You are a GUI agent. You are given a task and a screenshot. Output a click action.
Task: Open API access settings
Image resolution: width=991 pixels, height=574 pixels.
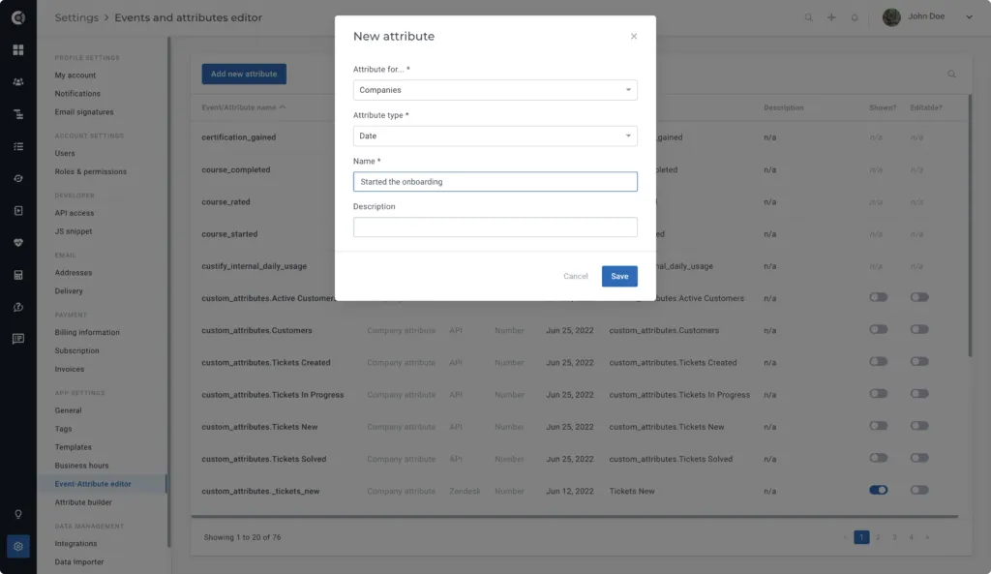tap(74, 213)
